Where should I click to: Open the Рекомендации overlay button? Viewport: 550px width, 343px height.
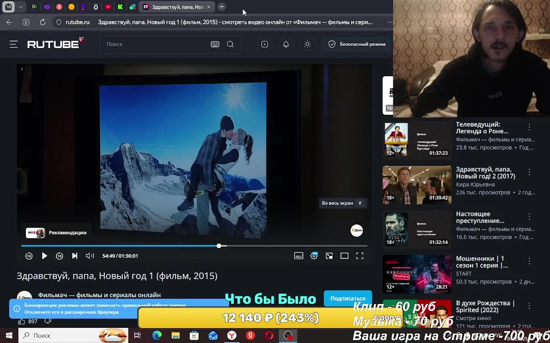coord(56,233)
